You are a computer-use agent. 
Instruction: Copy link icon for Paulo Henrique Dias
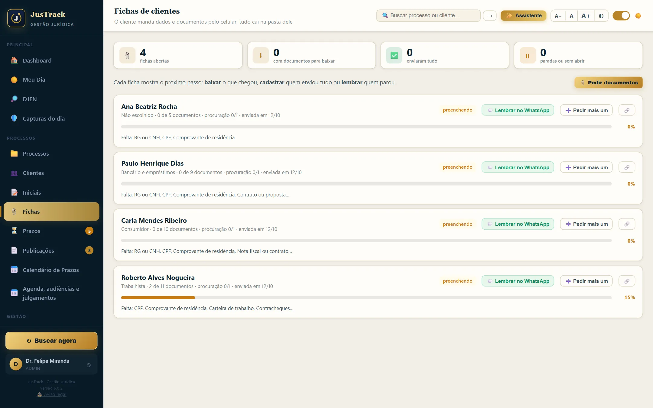coord(627,167)
